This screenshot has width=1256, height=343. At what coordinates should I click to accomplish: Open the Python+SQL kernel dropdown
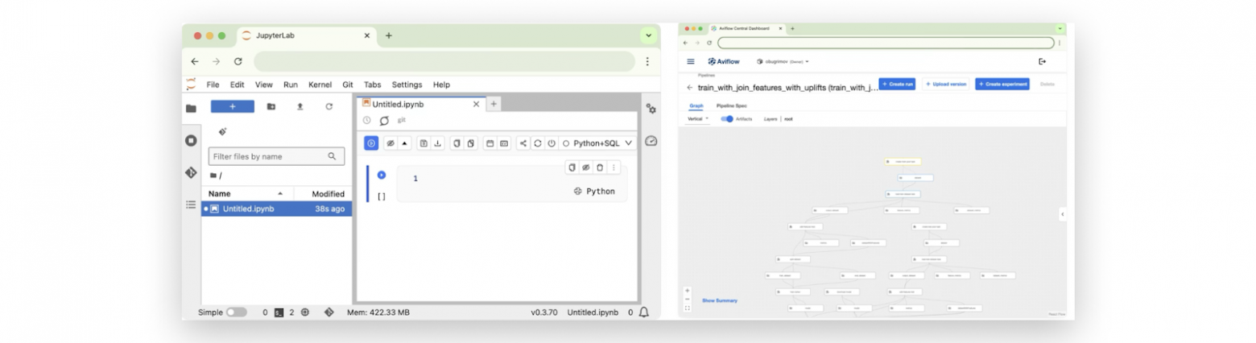(x=597, y=143)
